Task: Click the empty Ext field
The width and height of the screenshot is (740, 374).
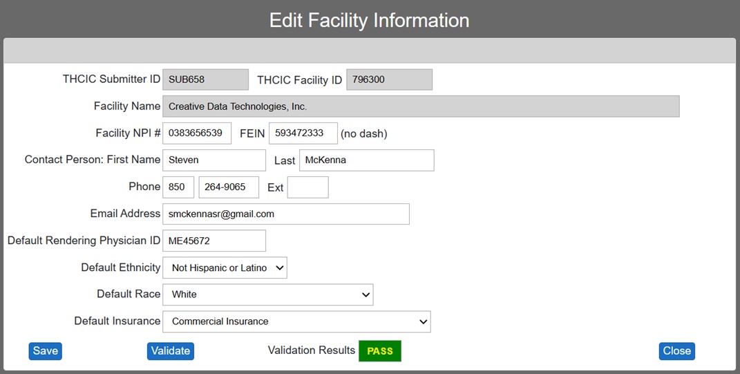Action: (307, 187)
